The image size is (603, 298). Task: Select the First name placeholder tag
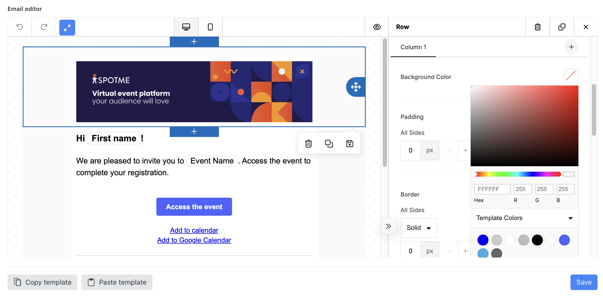pyautogui.click(x=114, y=138)
